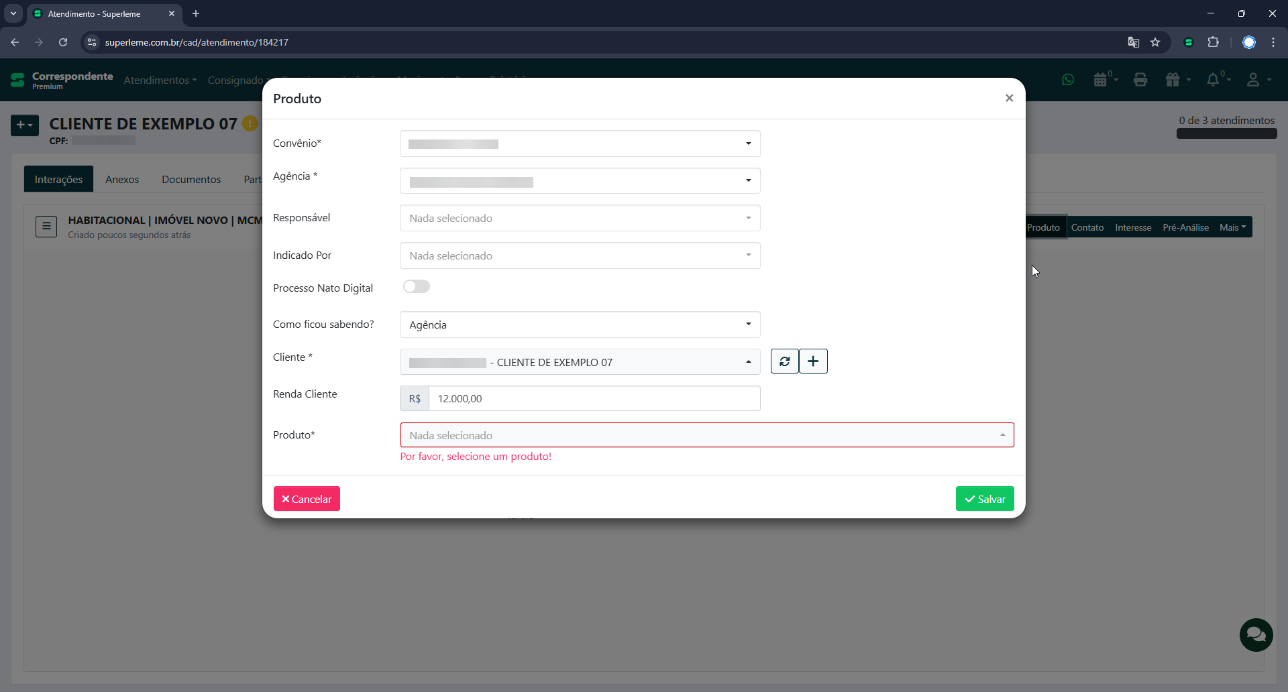Click the printer icon in the top bar
Viewport: 1288px width, 692px height.
[1140, 80]
